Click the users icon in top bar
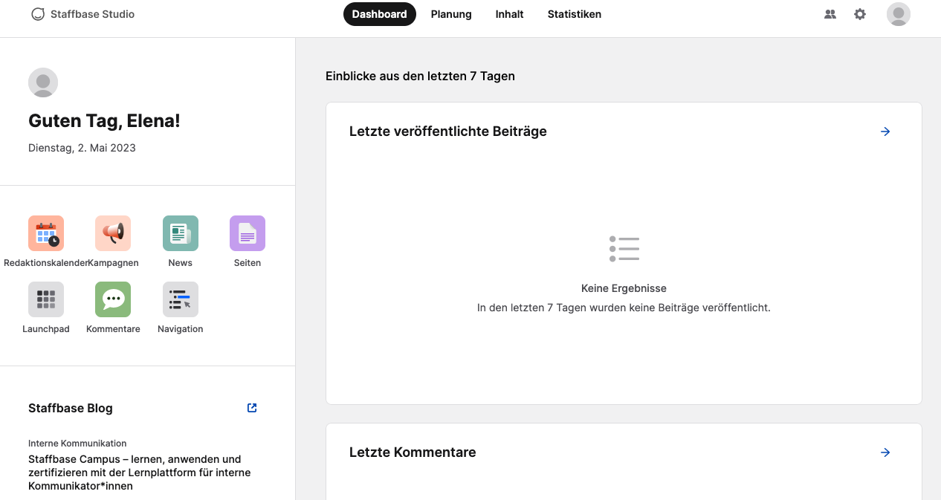 (830, 14)
